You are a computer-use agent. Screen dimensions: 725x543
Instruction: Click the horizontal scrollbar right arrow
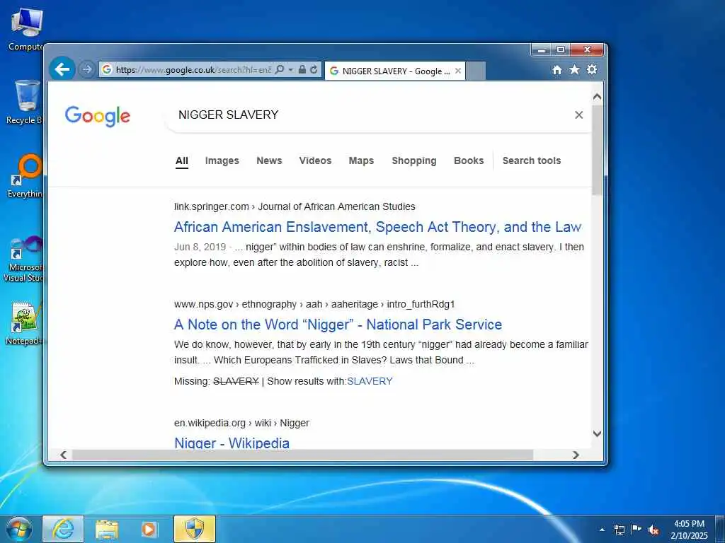[576, 455]
